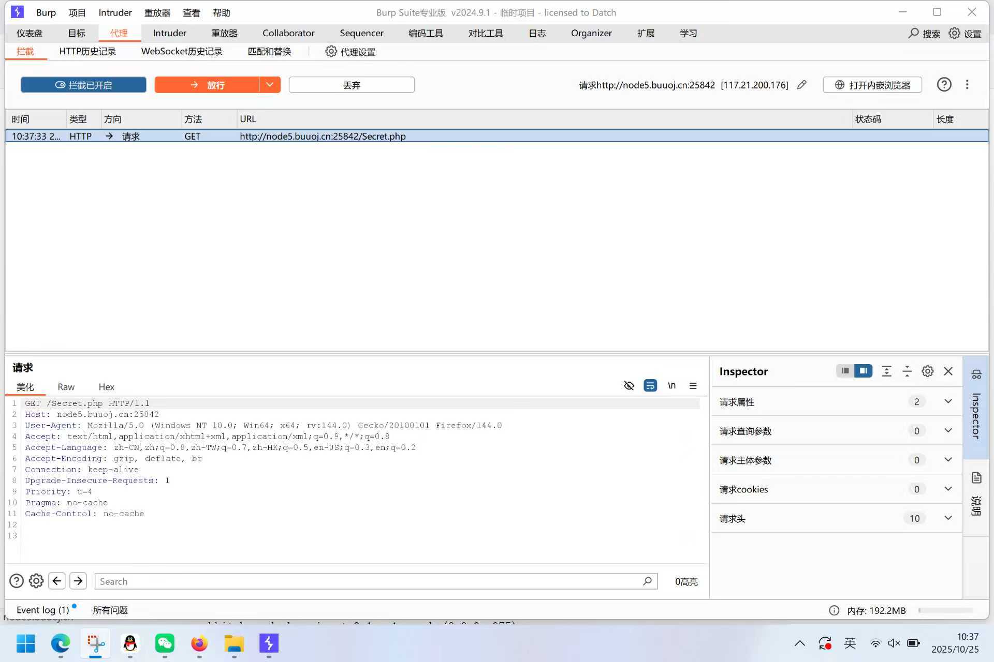The height and width of the screenshot is (662, 994).
Task: Click the search magnifier icon in Search field
Action: tap(647, 581)
